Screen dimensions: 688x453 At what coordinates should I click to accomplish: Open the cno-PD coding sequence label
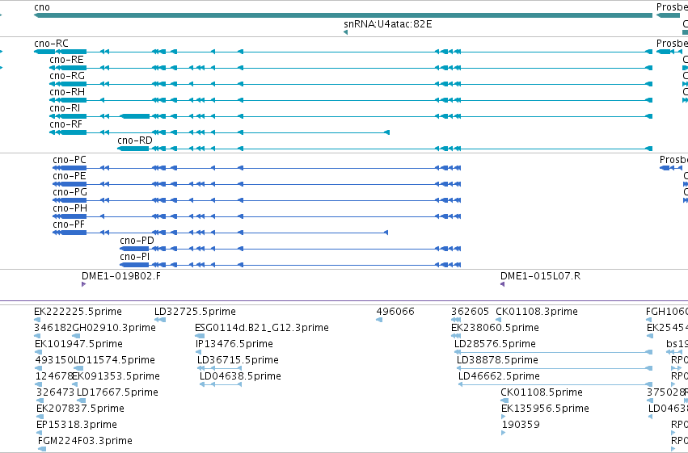click(137, 241)
